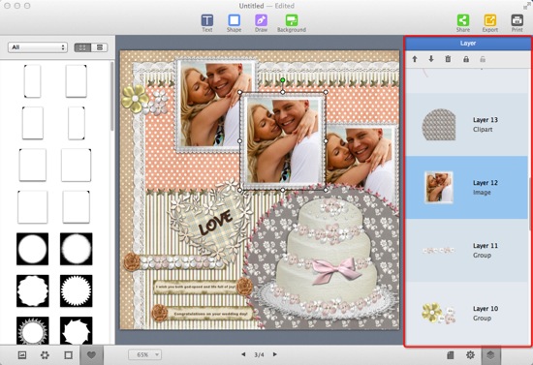Image resolution: width=533 pixels, height=365 pixels.
Task: Delete layer using the trash icon
Action: click(x=448, y=59)
